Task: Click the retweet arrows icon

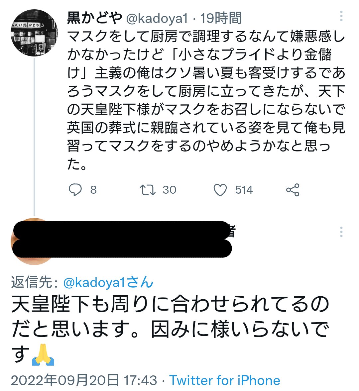Action: pyautogui.click(x=148, y=190)
